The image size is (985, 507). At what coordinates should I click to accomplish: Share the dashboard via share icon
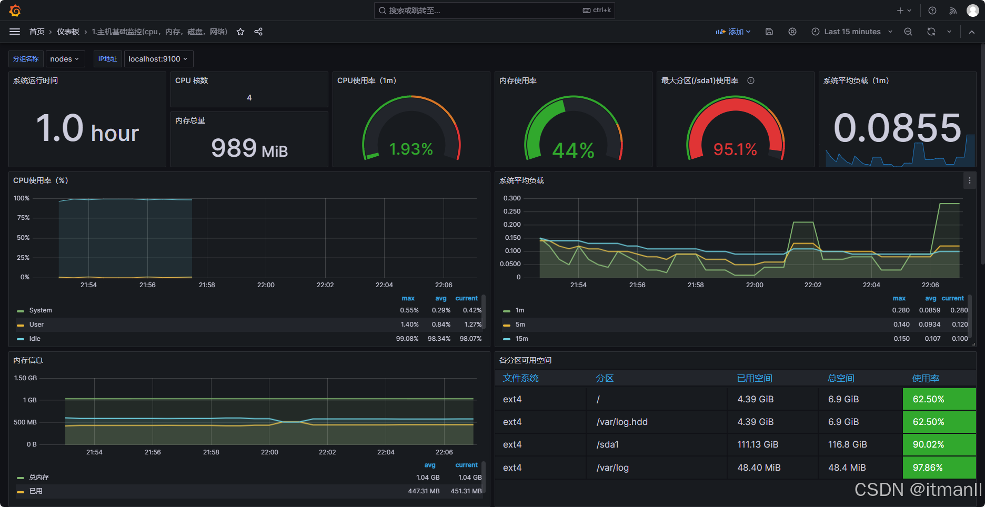pos(258,32)
